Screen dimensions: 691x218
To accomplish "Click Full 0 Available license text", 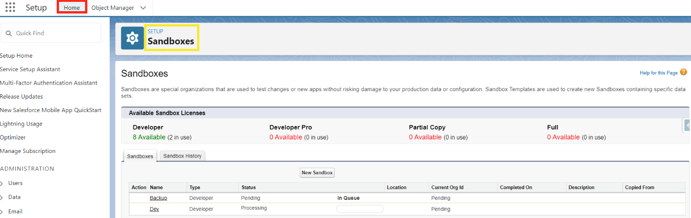I will pos(577,137).
